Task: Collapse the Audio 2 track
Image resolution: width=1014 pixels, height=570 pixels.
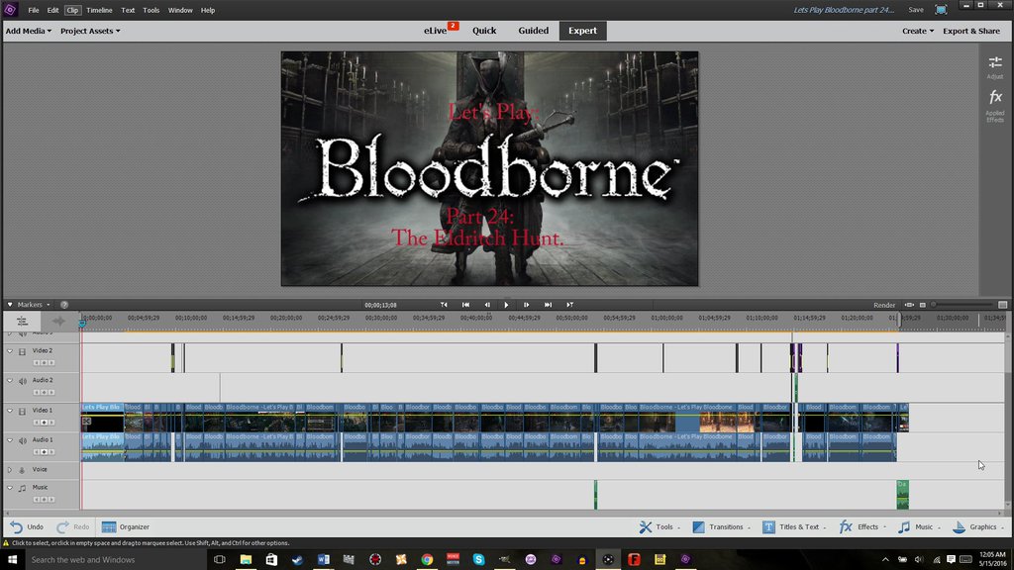Action: pos(10,381)
